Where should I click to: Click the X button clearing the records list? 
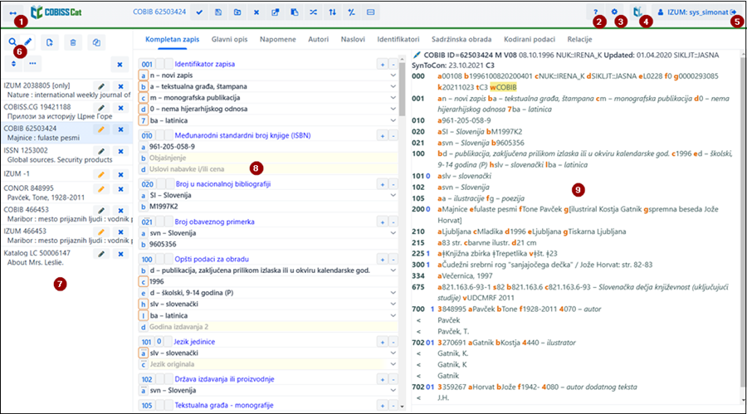pos(120,65)
